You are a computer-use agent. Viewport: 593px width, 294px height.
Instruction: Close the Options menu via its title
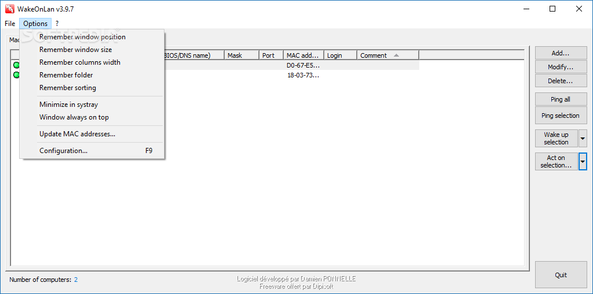click(35, 24)
